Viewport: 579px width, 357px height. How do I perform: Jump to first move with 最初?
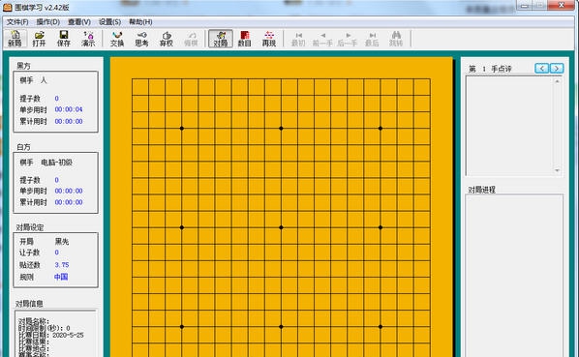point(298,39)
